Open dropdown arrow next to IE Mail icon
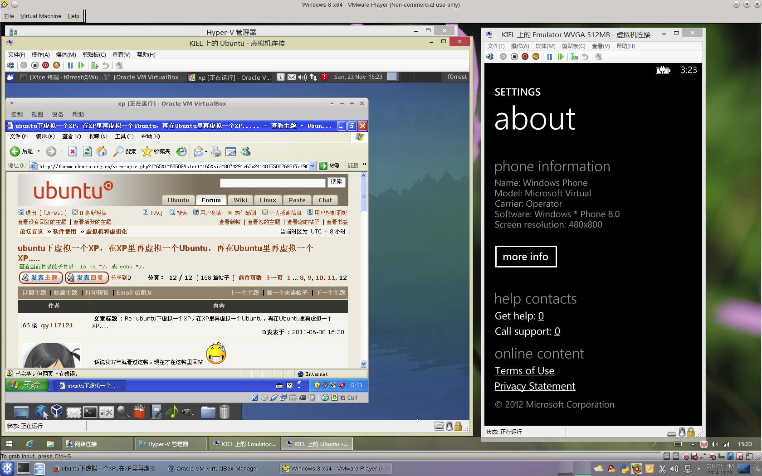 pyautogui.click(x=206, y=151)
